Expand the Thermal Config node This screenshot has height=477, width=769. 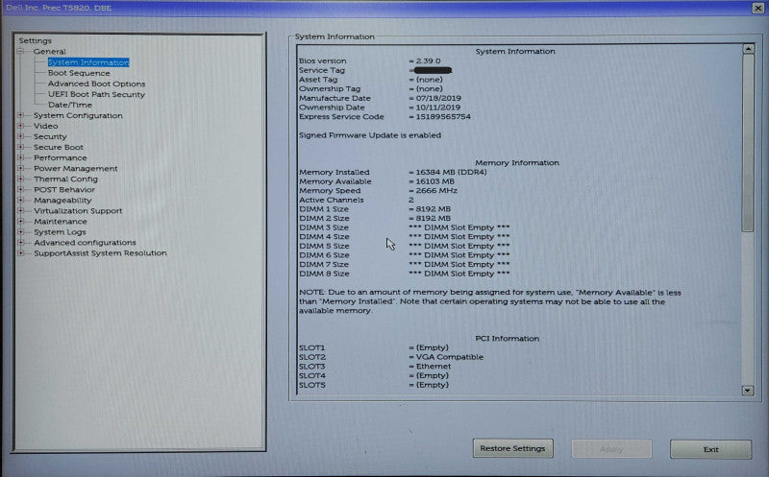tap(21, 179)
